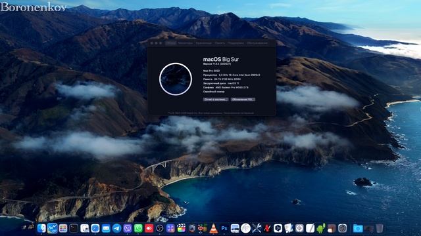
Task: Open Terminal from the dock
Action: [74, 228]
